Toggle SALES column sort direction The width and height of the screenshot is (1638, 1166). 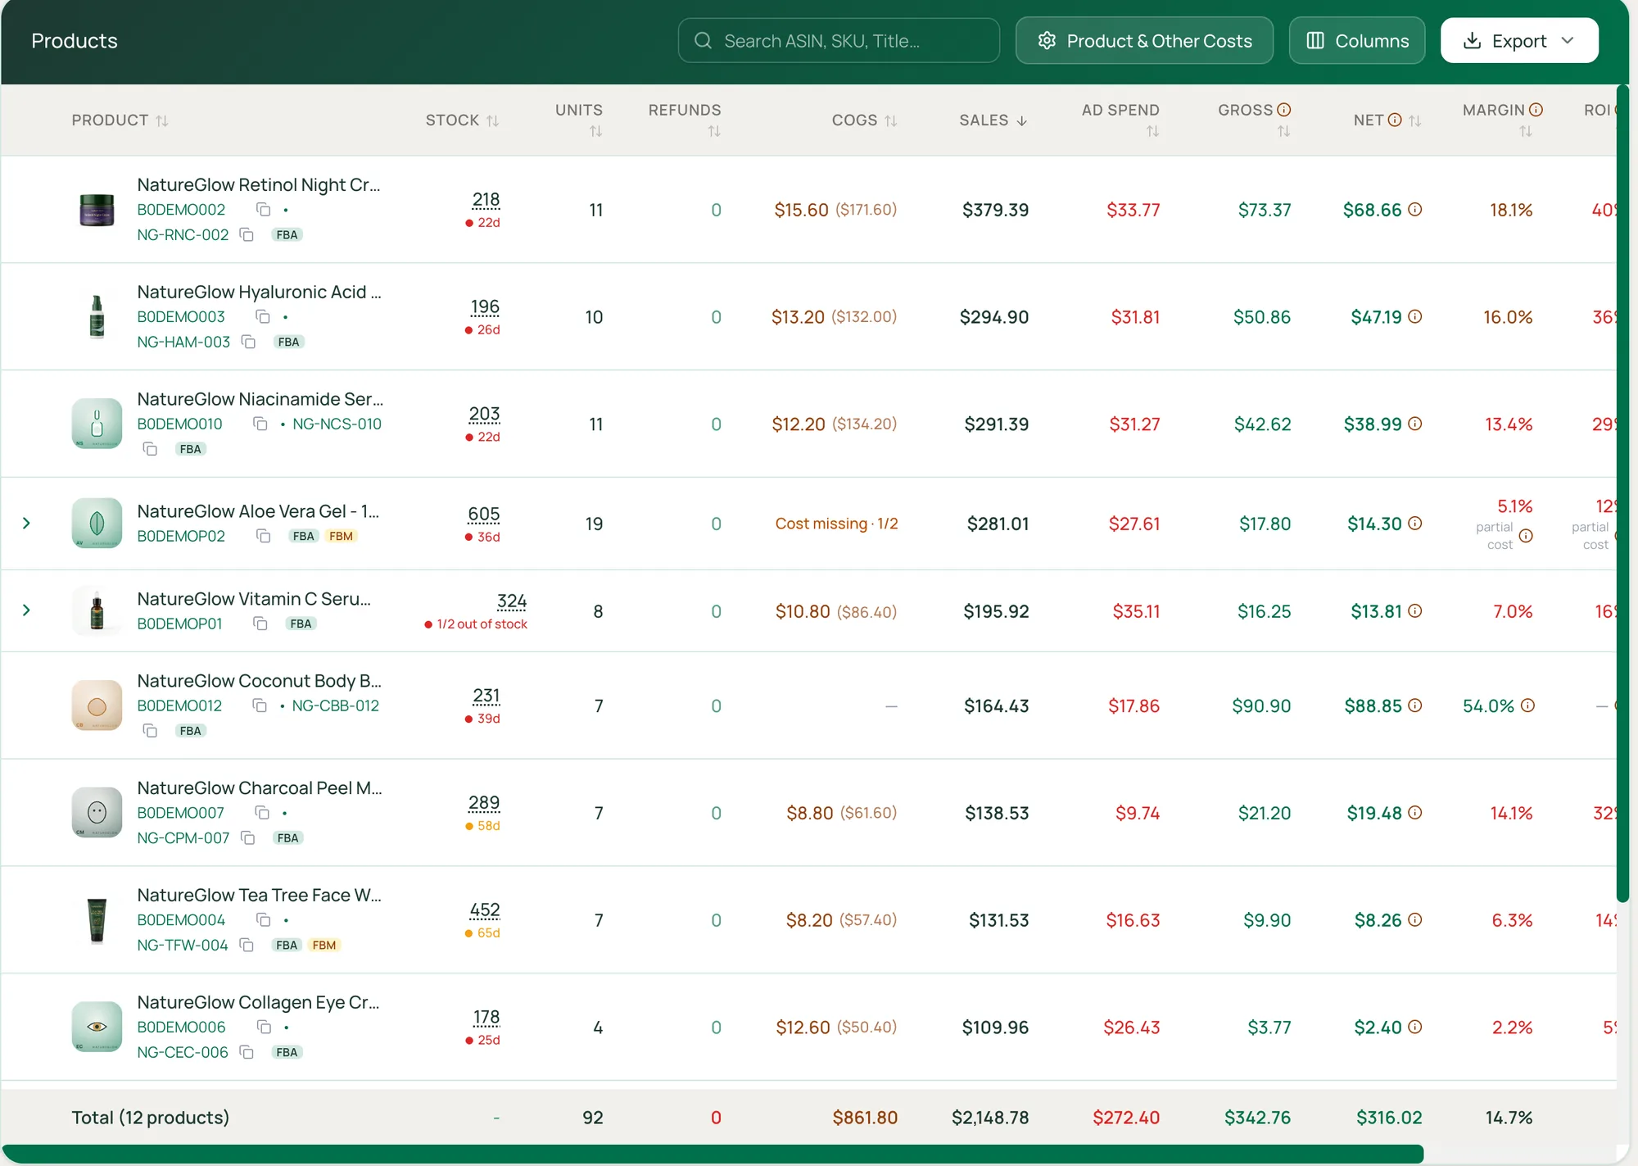(1021, 120)
